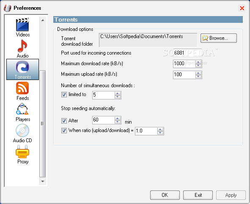Open the Videos preferences section
Viewport: 250px width, 204px height.
coord(23,27)
